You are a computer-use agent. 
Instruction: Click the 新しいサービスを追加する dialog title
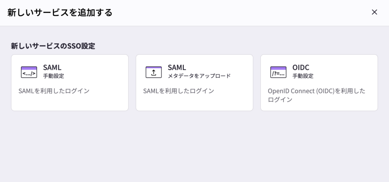pos(60,12)
